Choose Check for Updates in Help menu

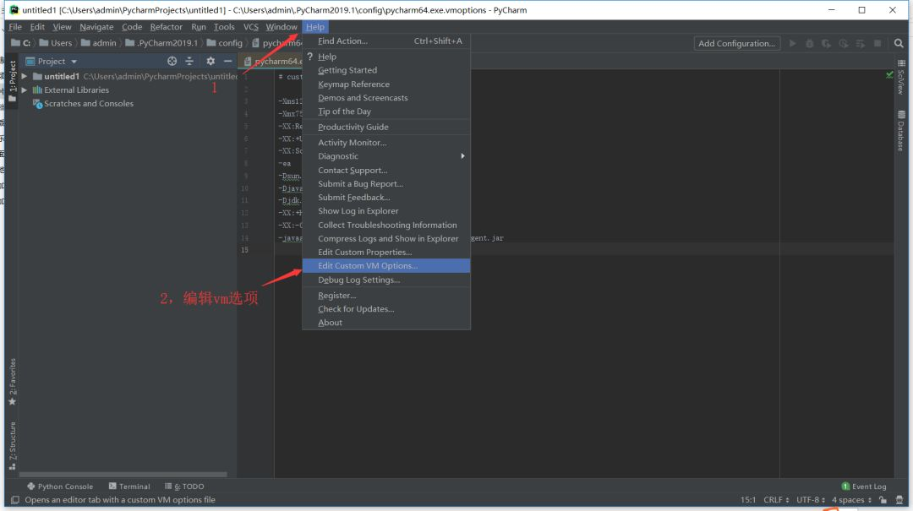[x=386, y=309]
